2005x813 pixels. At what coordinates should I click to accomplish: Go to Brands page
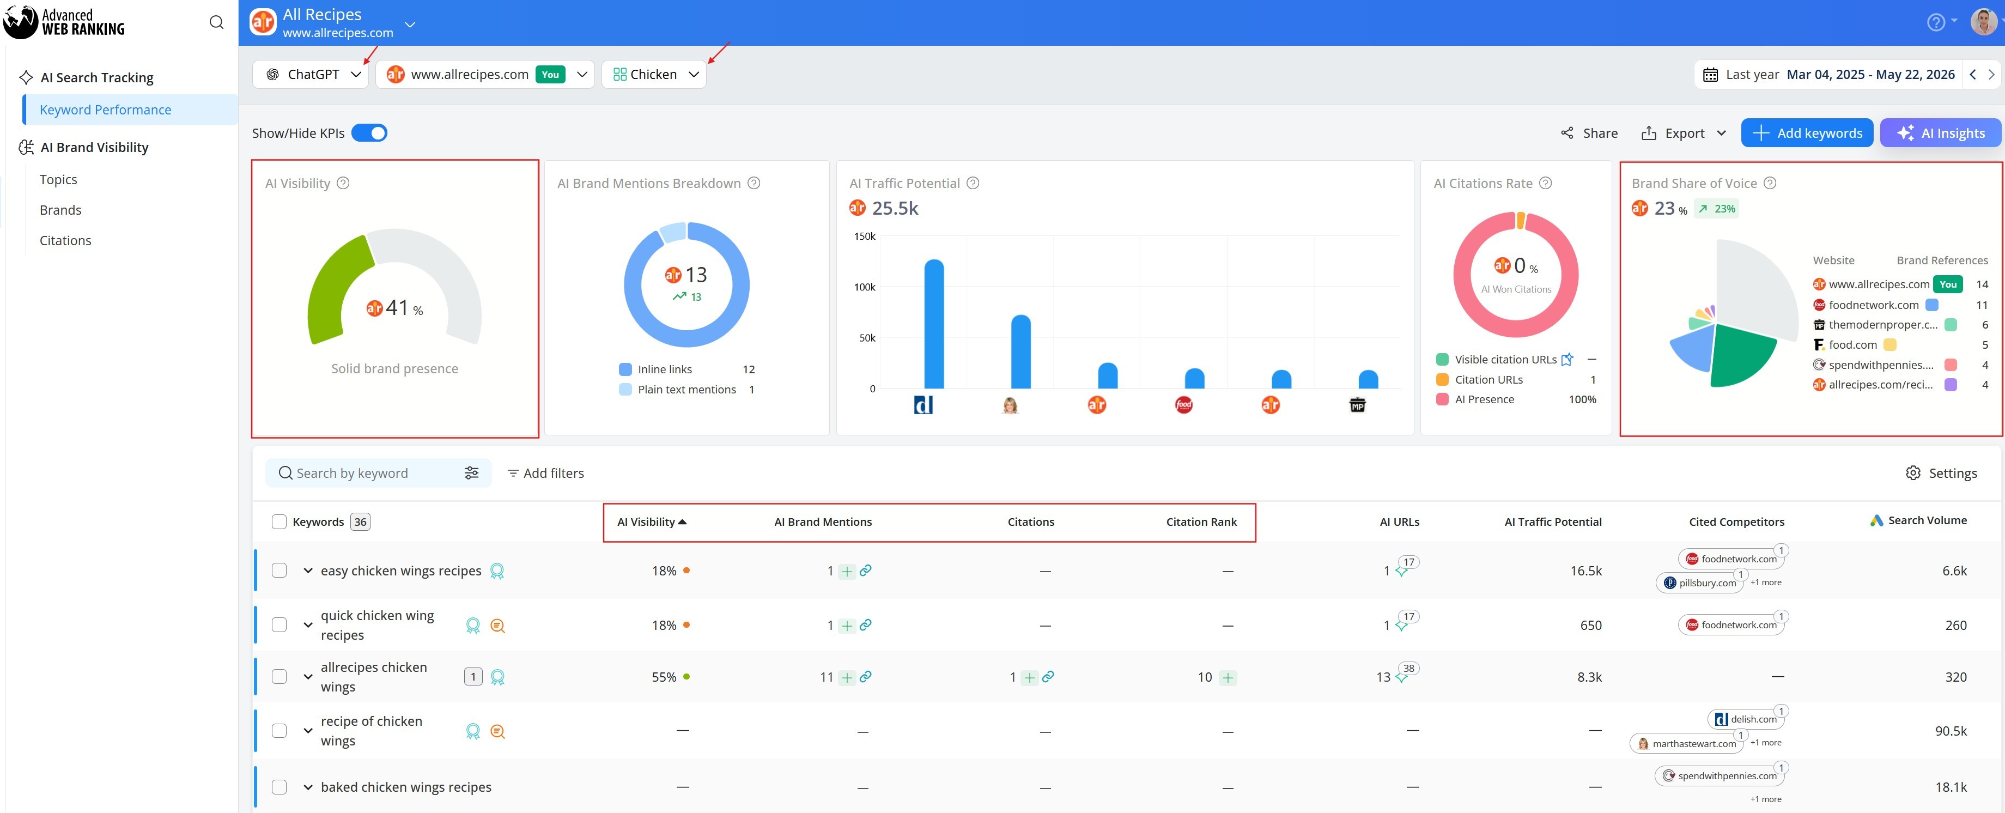pyautogui.click(x=60, y=210)
